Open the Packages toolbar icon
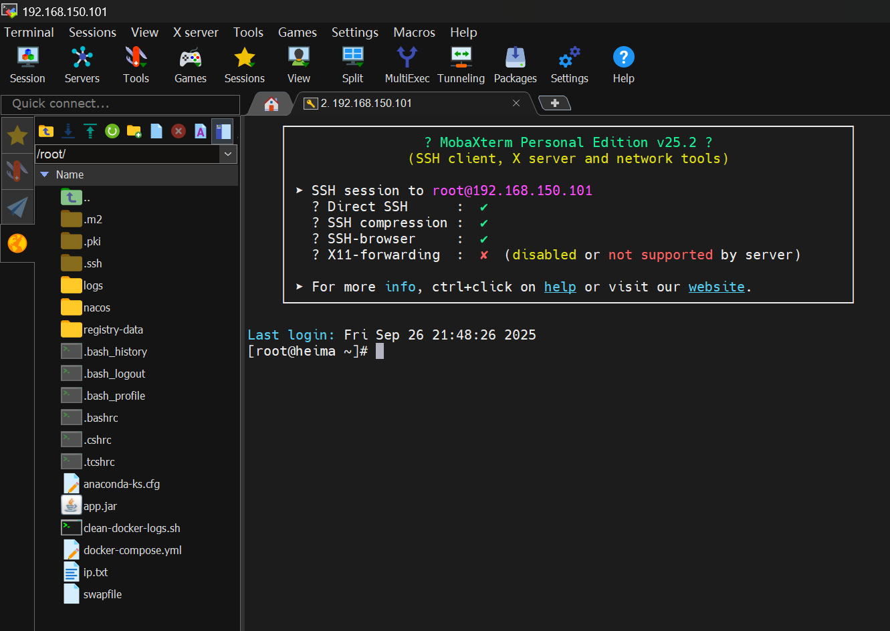This screenshot has height=631, width=890. click(x=516, y=65)
